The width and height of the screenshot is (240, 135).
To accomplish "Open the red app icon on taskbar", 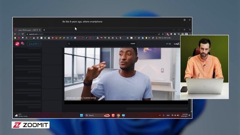I will (113, 115).
